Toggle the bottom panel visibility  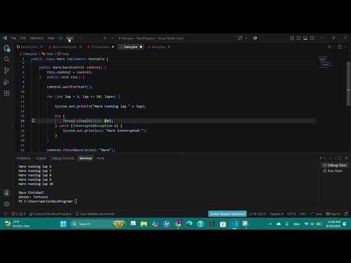(305, 38)
